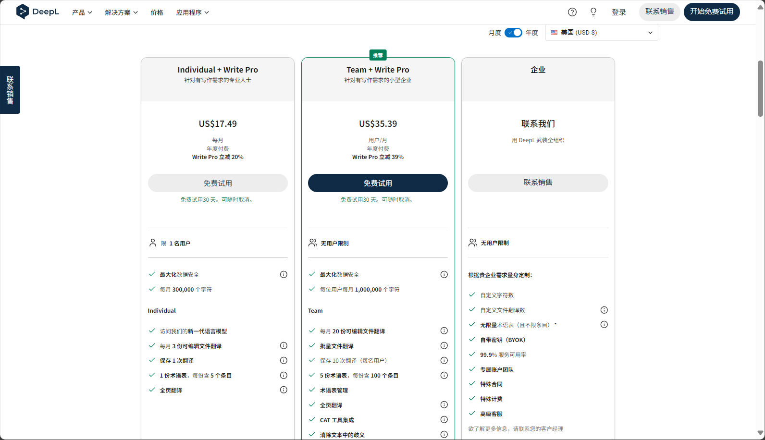Start 免费试用 for Team + Write Pro
This screenshot has height=440, width=765.
tap(378, 183)
